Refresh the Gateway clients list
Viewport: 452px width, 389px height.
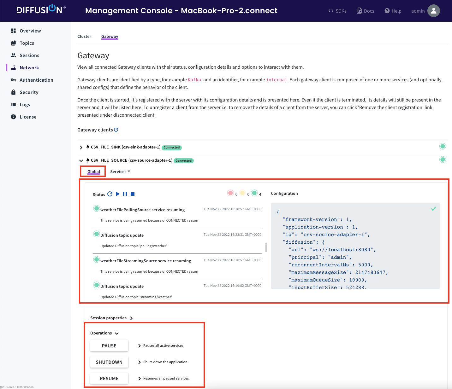coord(116,130)
